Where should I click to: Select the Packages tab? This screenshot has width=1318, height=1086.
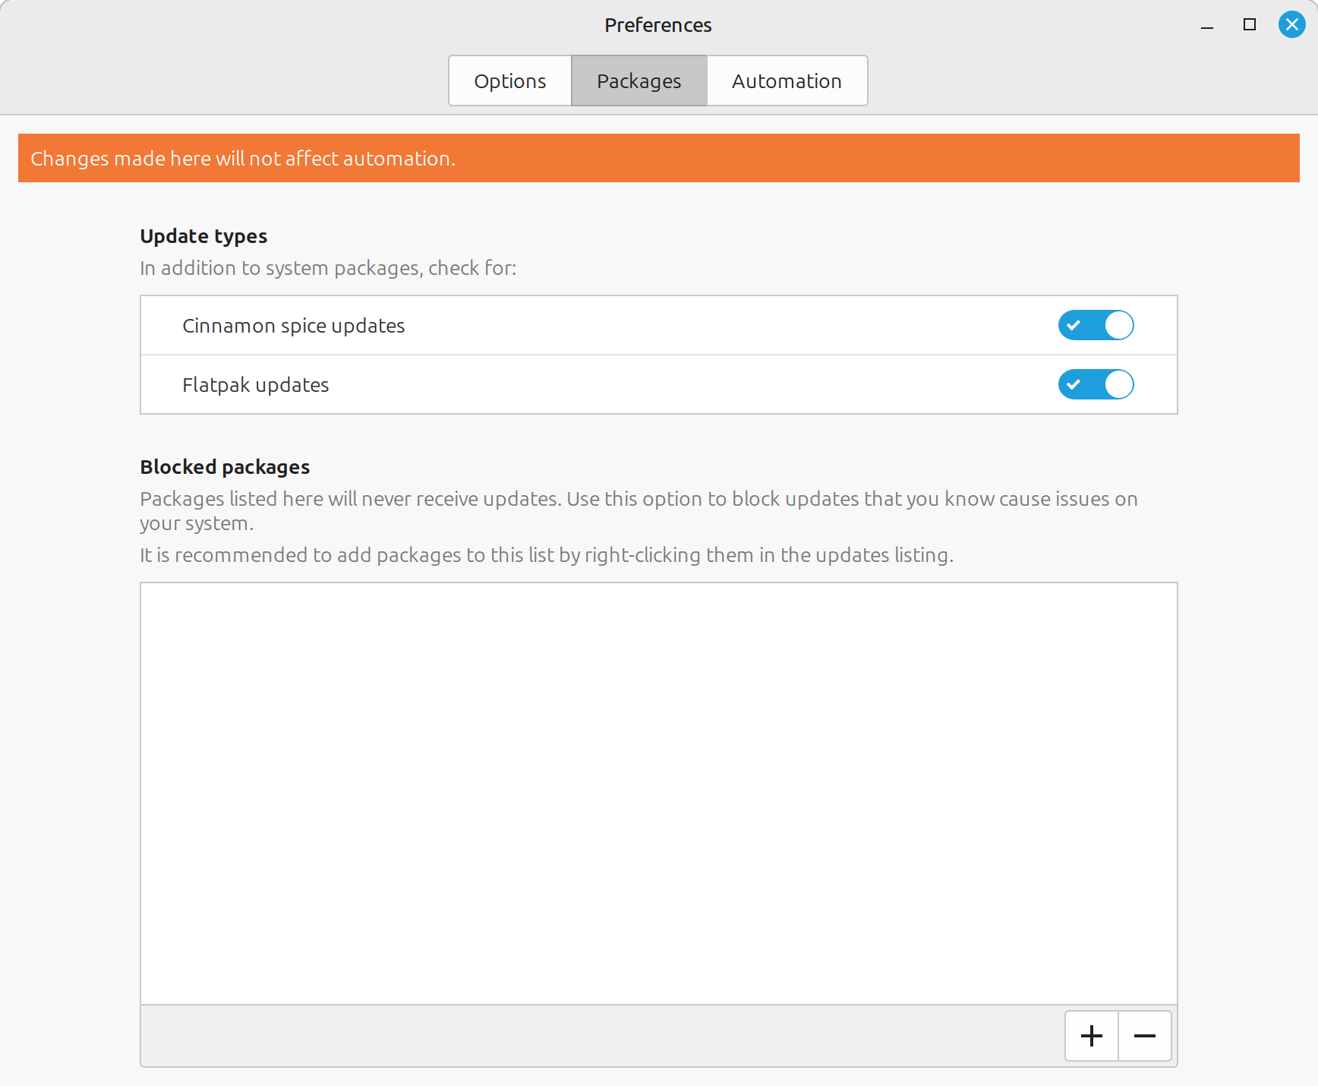(639, 81)
